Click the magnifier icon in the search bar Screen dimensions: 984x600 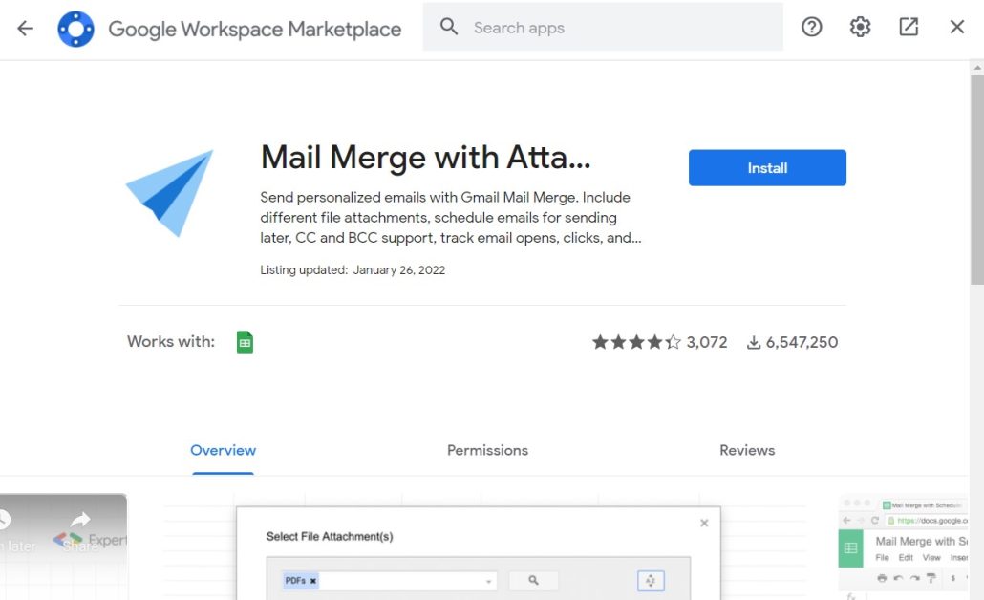(x=449, y=28)
